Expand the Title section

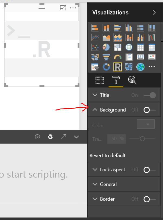coord(95,95)
